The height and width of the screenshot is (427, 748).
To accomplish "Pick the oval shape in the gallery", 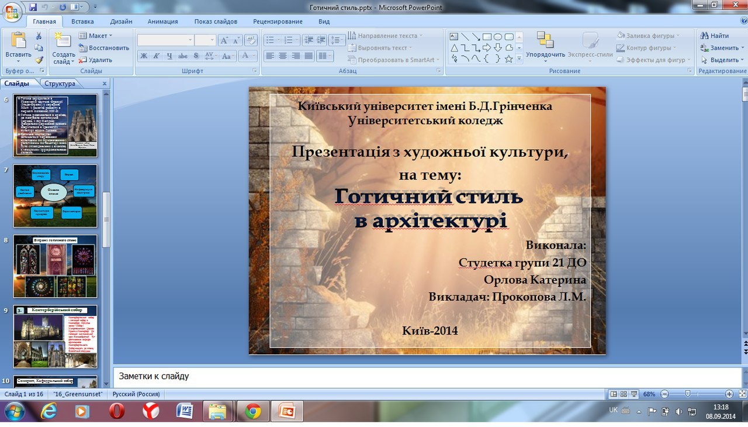I will tap(497, 36).
